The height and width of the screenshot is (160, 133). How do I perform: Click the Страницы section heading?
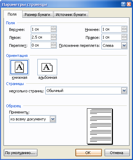15,84
